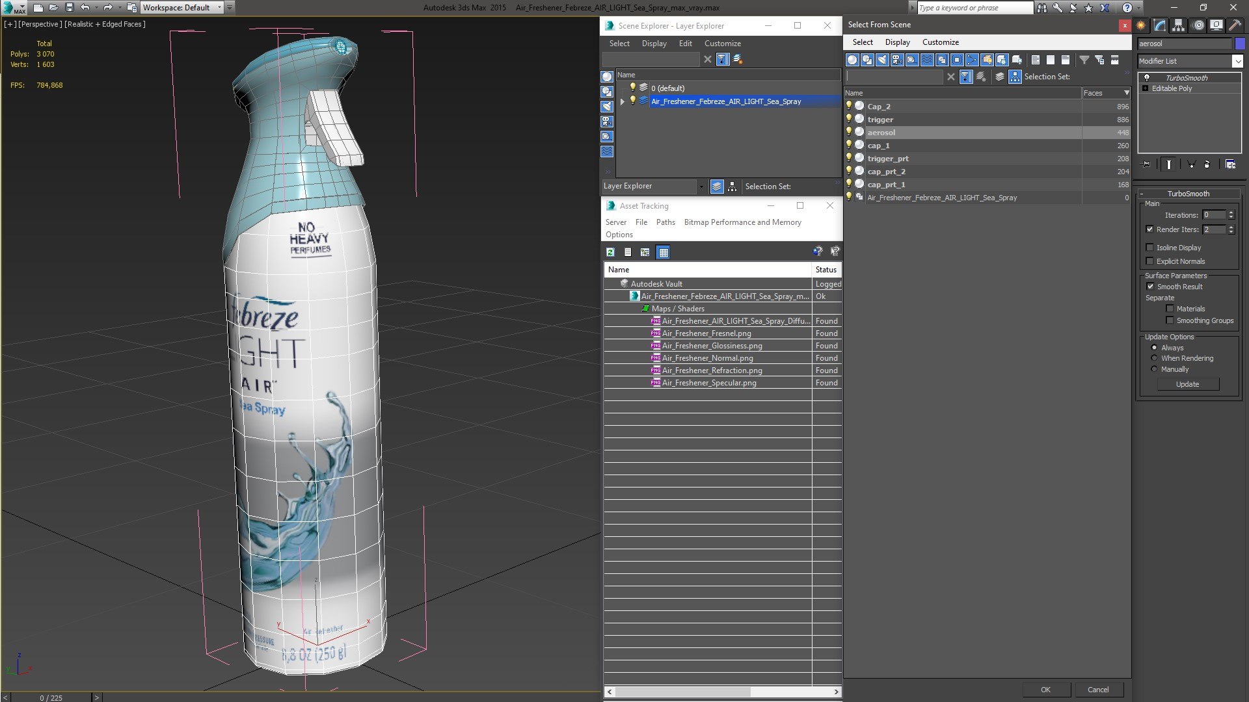The image size is (1249, 702).
Task: Open the Display command panel tab
Action: pos(1216,25)
